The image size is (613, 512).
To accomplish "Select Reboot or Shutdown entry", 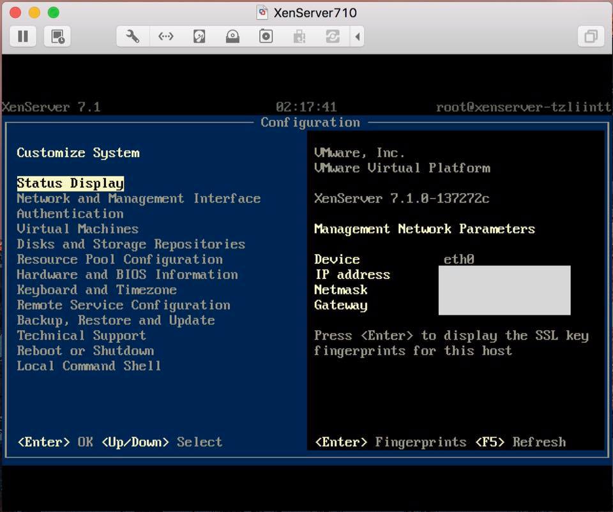I will (86, 351).
